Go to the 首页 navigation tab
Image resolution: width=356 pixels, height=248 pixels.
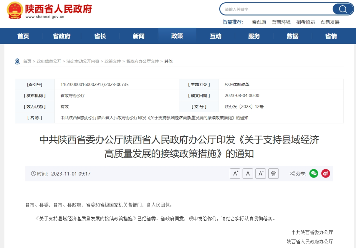pyautogui.click(x=23, y=36)
